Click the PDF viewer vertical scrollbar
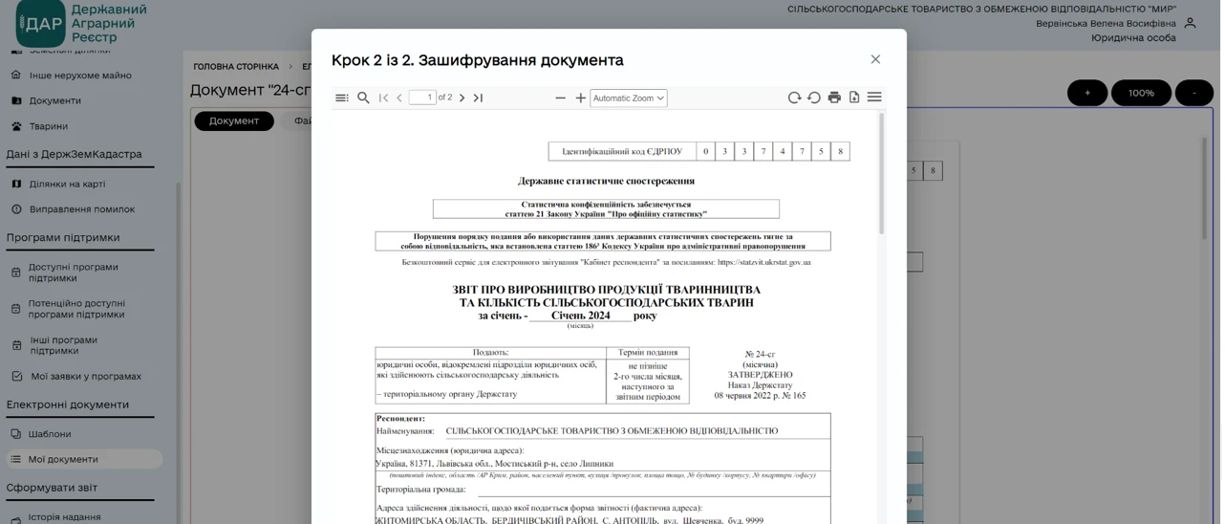The image size is (1225, 524). coord(884,174)
